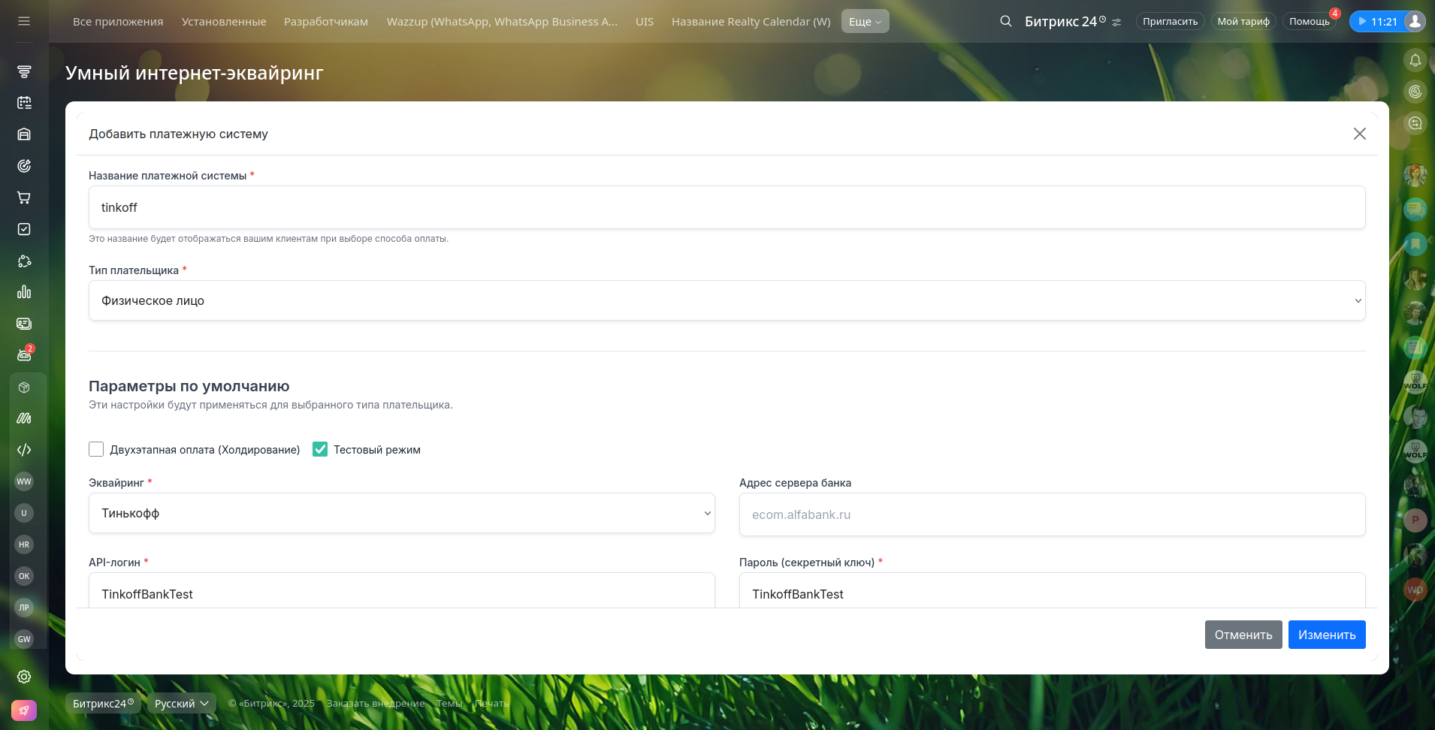Open the code developer icon in sidebar
The width and height of the screenshot is (1435, 730).
24,450
